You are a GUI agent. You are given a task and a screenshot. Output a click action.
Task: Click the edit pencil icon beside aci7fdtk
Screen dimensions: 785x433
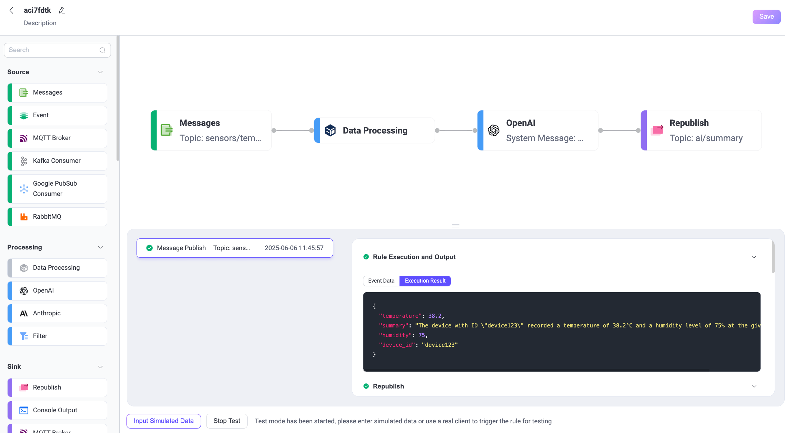62,10
